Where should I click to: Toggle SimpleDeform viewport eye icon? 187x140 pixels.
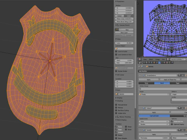183,75
